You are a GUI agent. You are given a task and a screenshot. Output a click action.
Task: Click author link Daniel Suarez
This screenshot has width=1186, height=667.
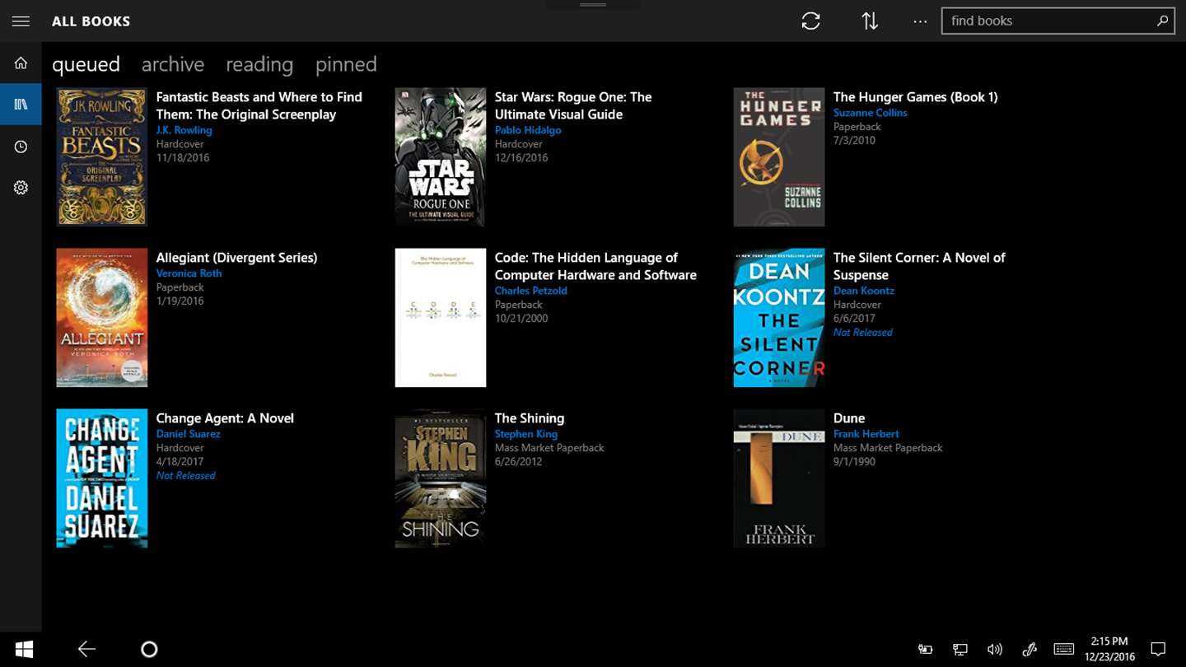click(188, 434)
